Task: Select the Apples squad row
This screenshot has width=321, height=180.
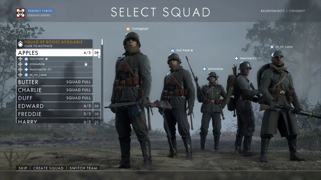Action: [54, 53]
